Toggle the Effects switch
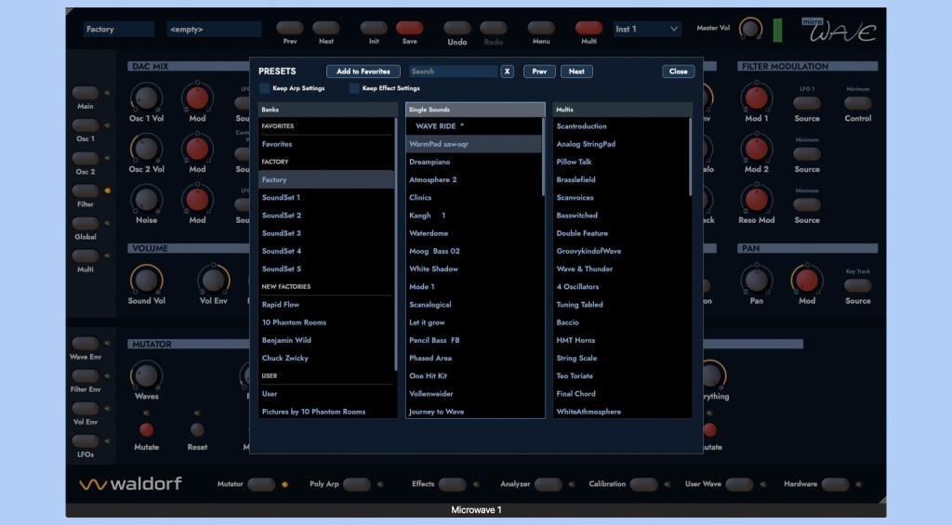 [453, 484]
